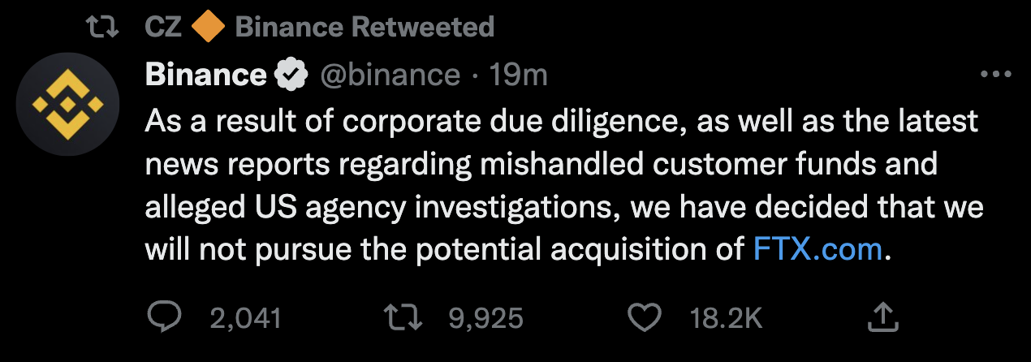
Task: Open the Binance profile avatar
Action: (68, 105)
